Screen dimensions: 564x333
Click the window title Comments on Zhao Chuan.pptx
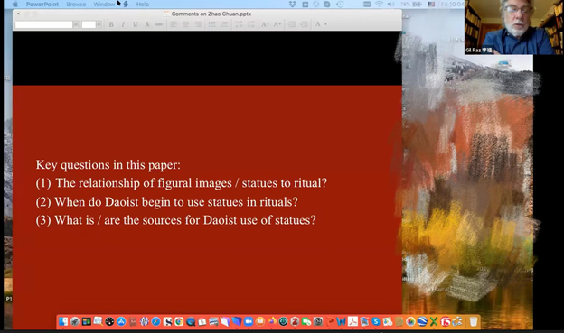pos(211,14)
